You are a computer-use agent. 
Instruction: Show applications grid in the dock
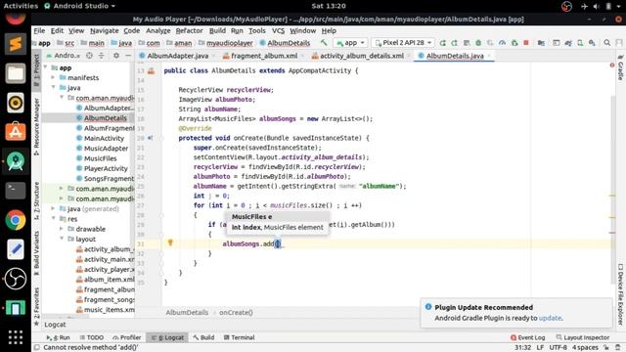click(16, 337)
